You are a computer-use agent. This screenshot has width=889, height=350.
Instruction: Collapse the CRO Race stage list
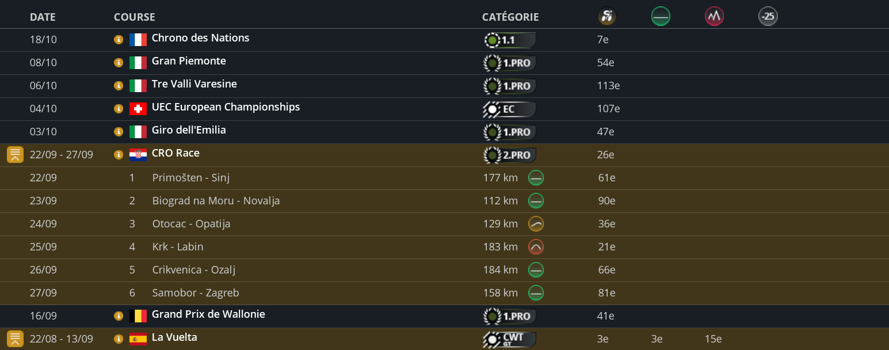pos(15,155)
